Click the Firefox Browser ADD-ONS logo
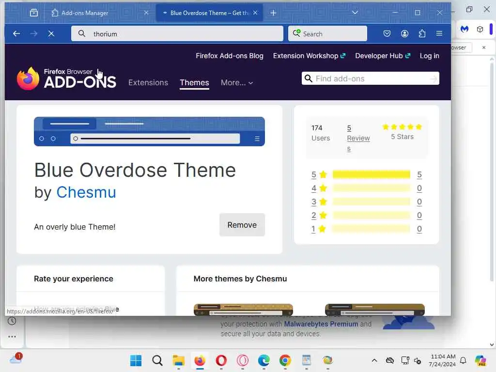This screenshot has height=372, width=496. 66,78
